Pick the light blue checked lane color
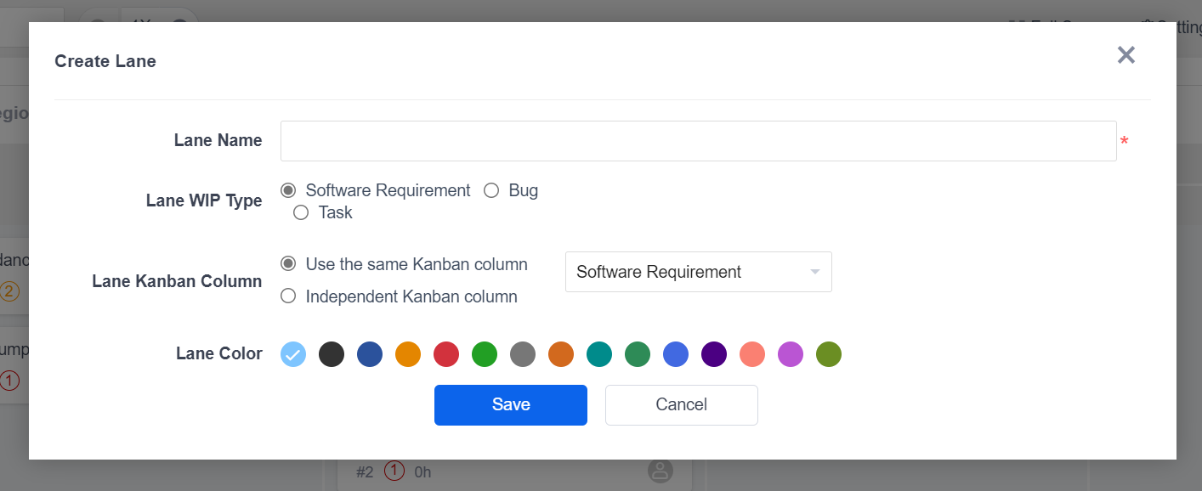Image resolution: width=1202 pixels, height=491 pixels. (293, 354)
